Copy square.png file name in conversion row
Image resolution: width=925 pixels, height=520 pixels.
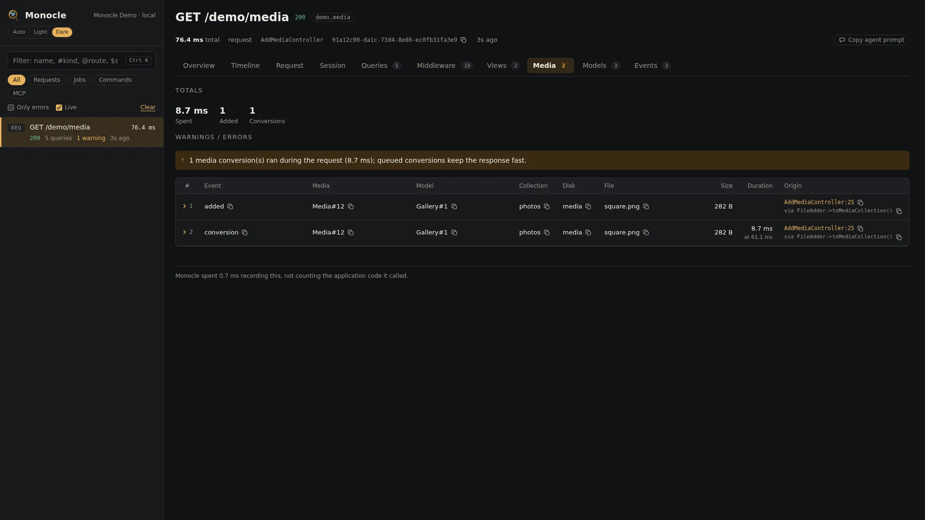[x=646, y=233]
